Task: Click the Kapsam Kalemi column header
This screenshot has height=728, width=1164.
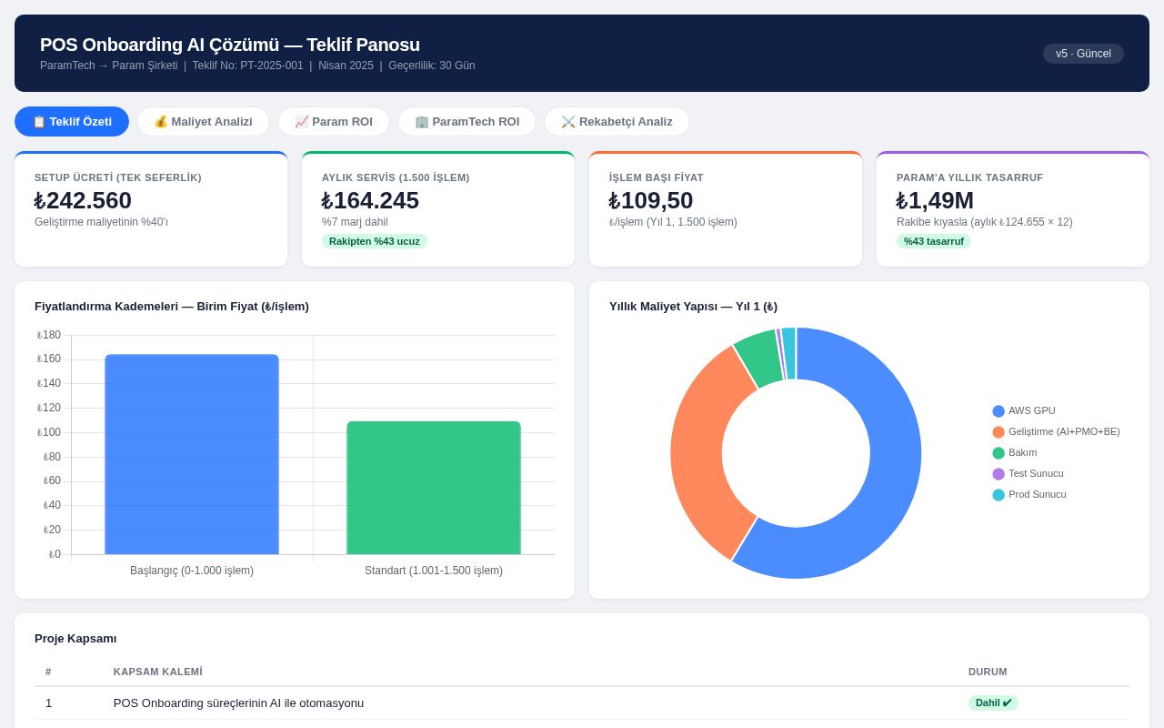Action: (158, 672)
